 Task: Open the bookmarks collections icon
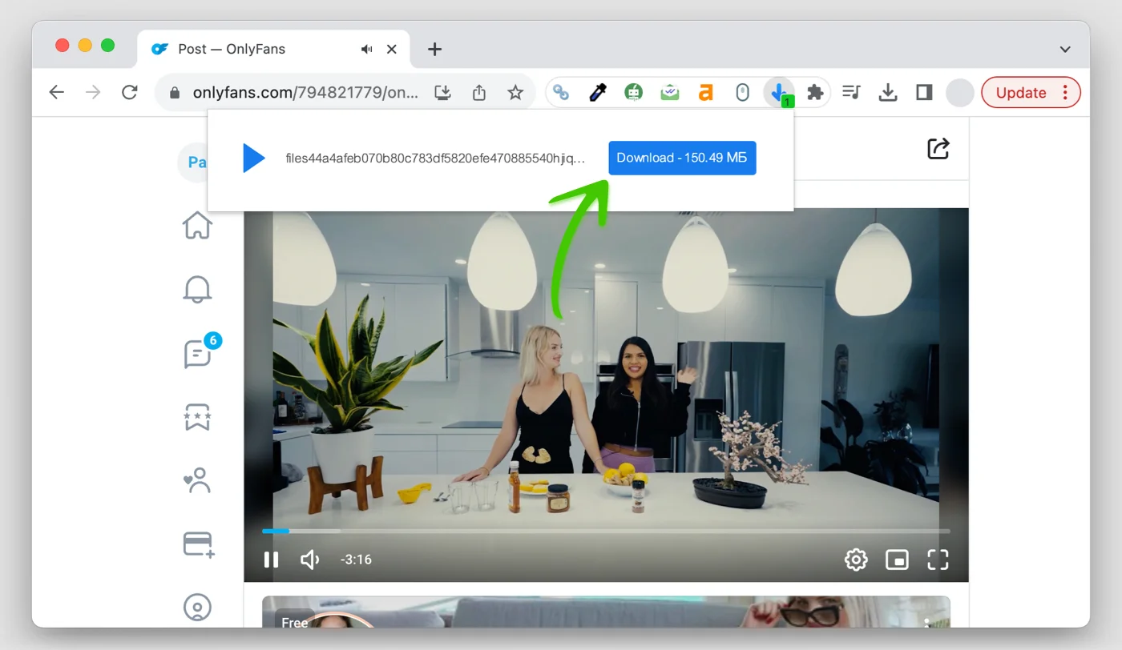197,417
